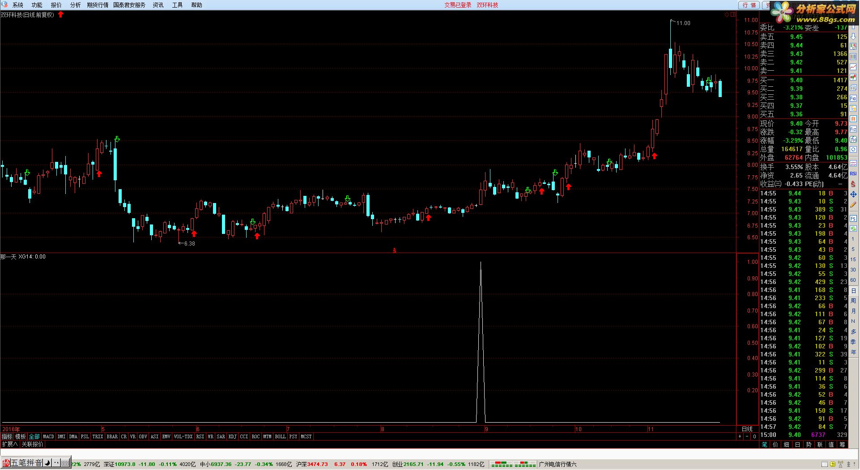Select the 季 quarterly period button
This screenshot has height=470, width=860.
[853, 342]
